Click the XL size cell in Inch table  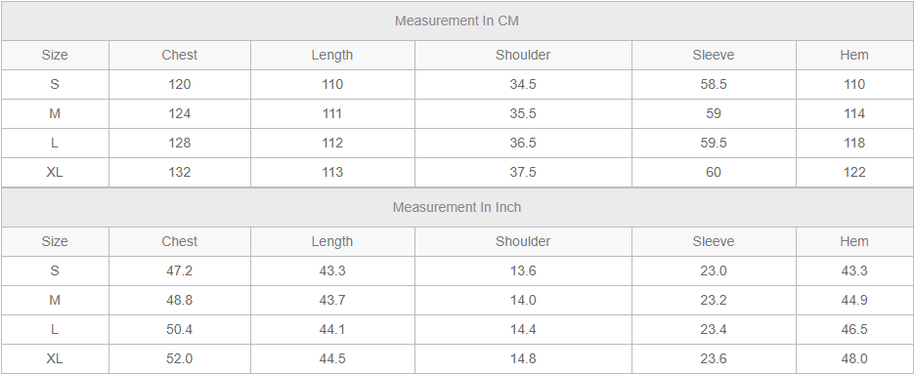pyautogui.click(x=55, y=358)
